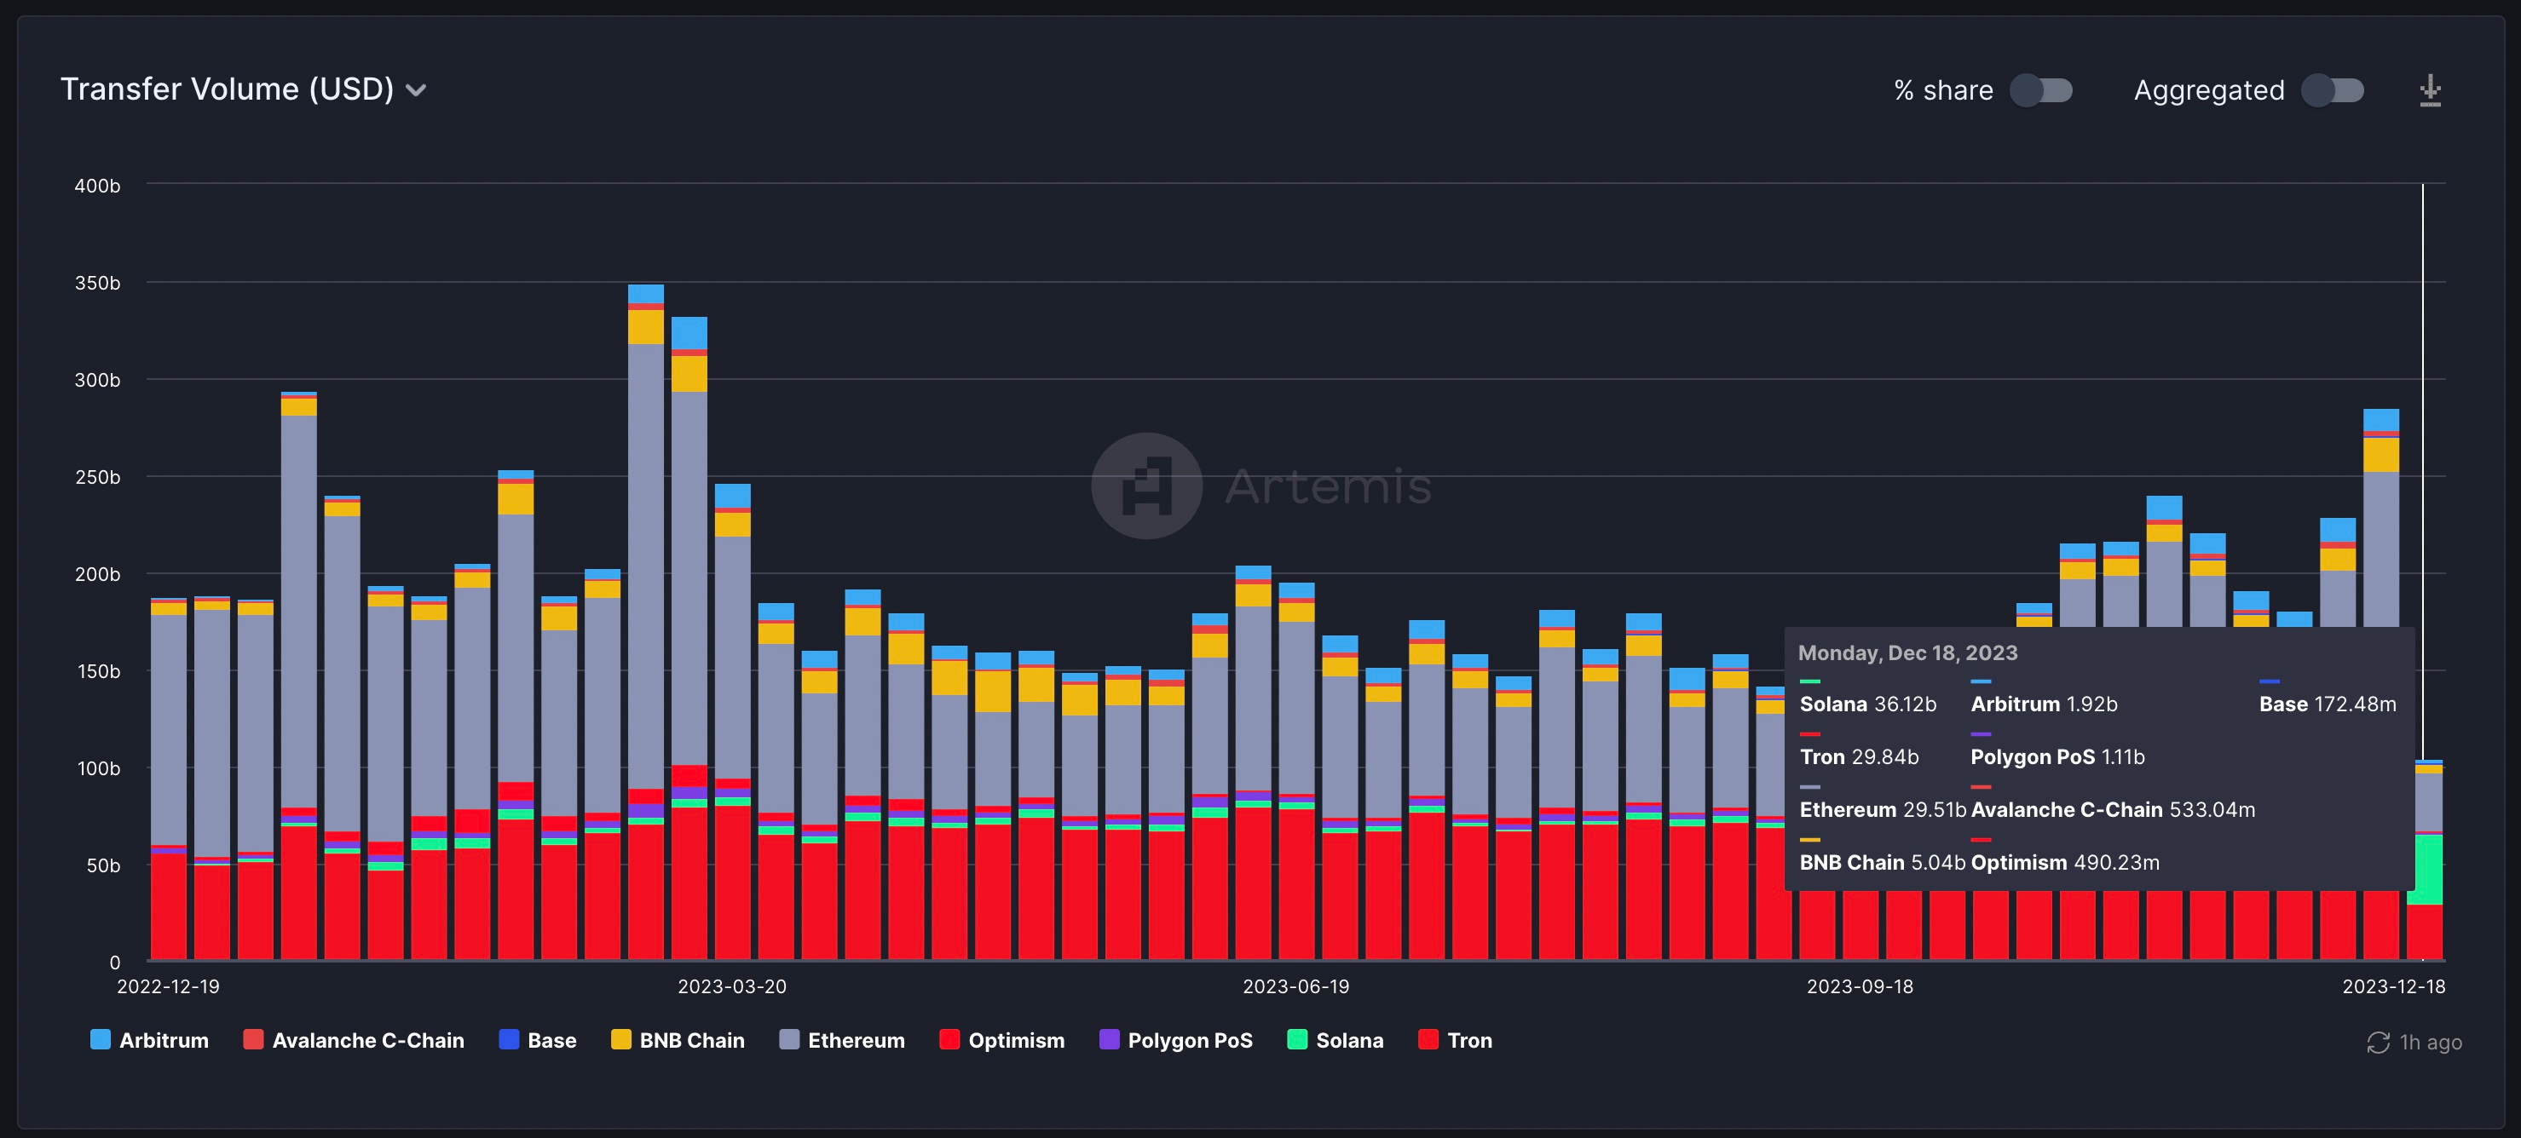This screenshot has width=2521, height=1138.
Task: Hide the Optimism series via legend label
Action: tap(1016, 1040)
